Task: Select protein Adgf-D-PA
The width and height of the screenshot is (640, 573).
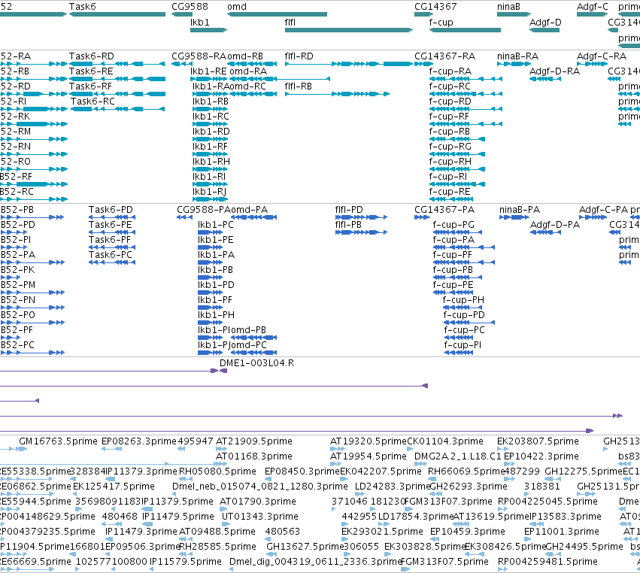Action: click(x=555, y=225)
